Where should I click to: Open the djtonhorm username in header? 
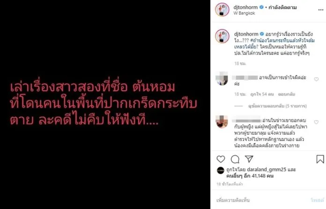point(245,7)
